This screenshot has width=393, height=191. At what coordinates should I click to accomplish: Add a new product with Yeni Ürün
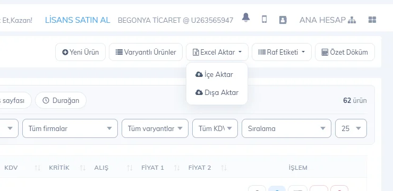[80, 52]
